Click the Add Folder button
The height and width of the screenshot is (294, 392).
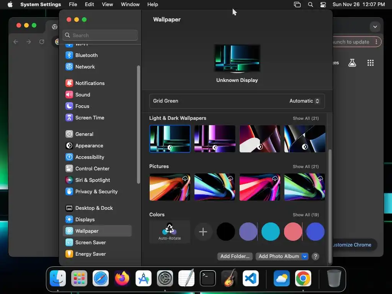(235, 256)
